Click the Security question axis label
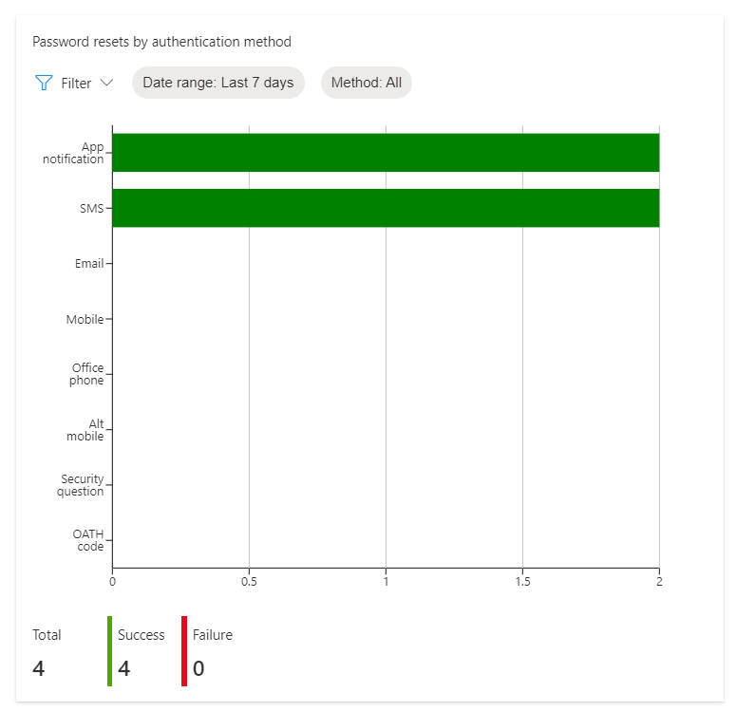Screen dimensions: 736x711 pos(81,485)
